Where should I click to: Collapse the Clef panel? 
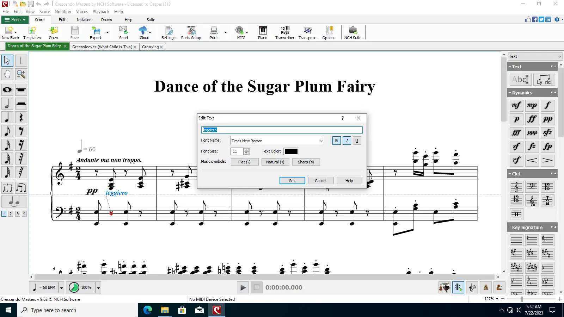coord(510,174)
